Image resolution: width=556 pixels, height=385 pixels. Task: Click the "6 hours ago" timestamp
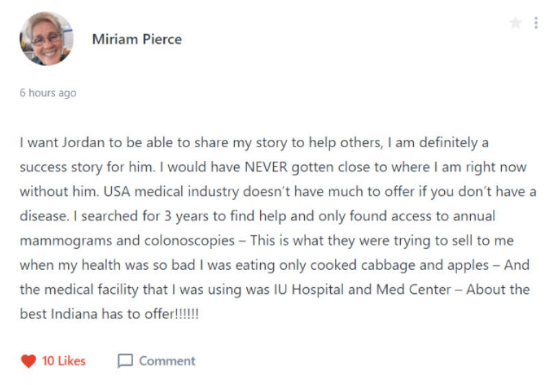tap(48, 92)
